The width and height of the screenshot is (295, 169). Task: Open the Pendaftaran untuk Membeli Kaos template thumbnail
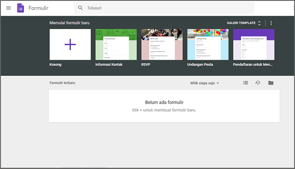coord(253,44)
